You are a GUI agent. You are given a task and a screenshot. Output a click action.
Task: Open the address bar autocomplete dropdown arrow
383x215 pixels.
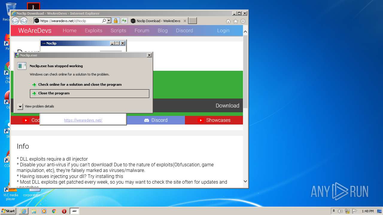(x=109, y=21)
